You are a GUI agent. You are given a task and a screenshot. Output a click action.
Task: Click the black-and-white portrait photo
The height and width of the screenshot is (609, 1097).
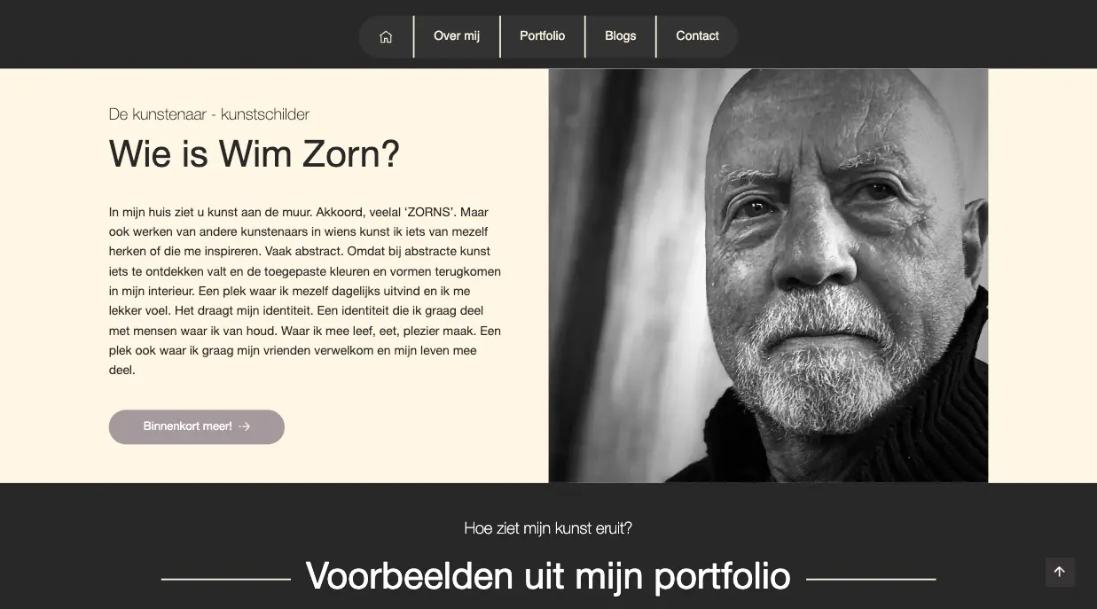[x=768, y=276]
